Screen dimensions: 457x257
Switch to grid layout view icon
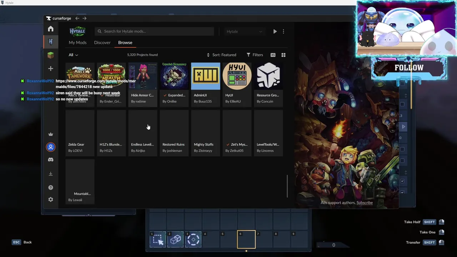tap(283, 55)
